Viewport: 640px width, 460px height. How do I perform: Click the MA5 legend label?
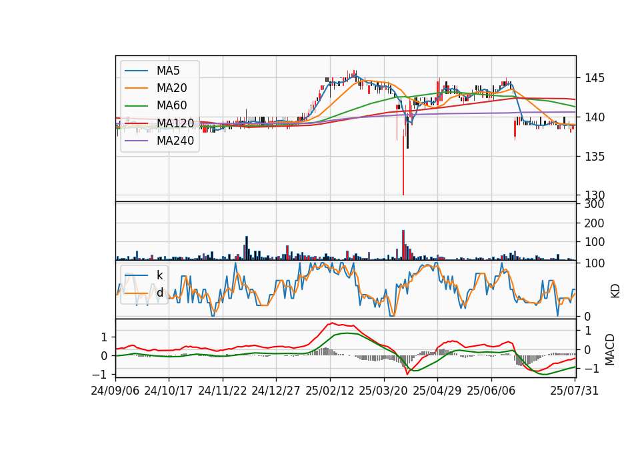[168, 71]
